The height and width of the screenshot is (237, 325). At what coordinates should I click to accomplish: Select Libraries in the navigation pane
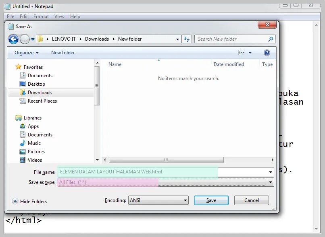tap(33, 117)
